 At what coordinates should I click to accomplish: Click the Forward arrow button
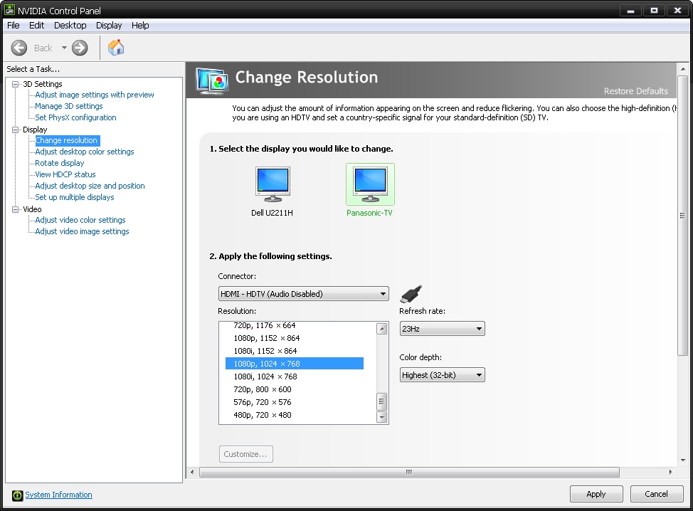coord(80,48)
